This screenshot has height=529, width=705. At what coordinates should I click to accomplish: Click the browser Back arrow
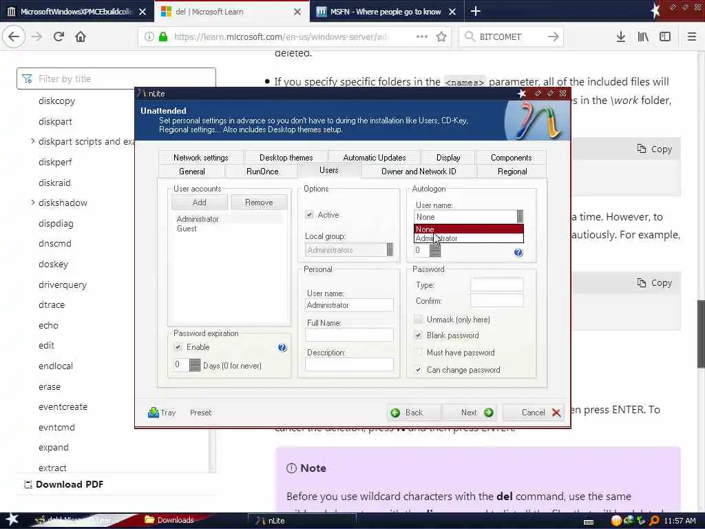click(x=14, y=37)
